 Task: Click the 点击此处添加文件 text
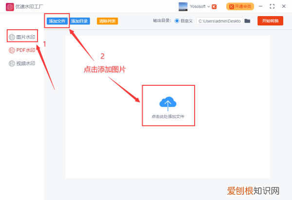point(168,117)
